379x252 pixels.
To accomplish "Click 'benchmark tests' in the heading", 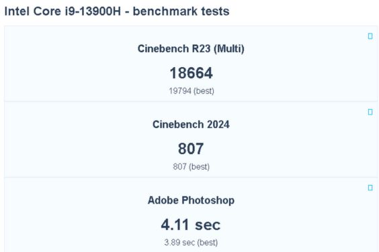I will pos(181,11).
